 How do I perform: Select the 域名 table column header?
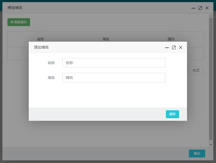tap(106, 39)
